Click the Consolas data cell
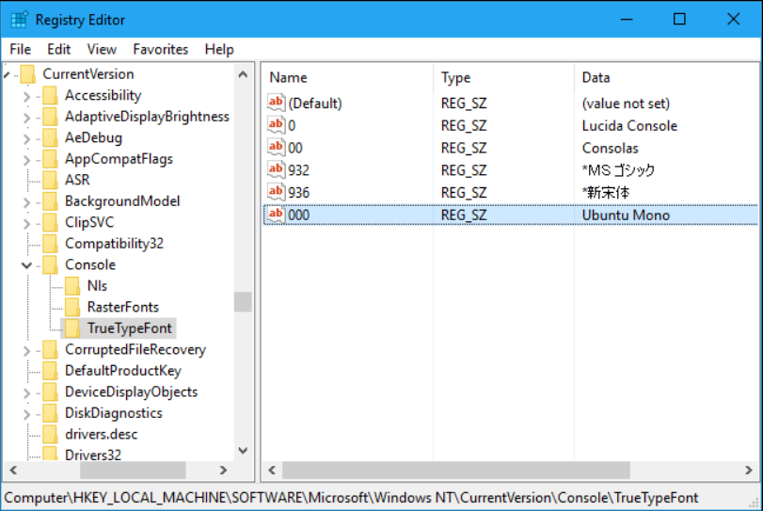This screenshot has height=511, width=763. [x=610, y=148]
